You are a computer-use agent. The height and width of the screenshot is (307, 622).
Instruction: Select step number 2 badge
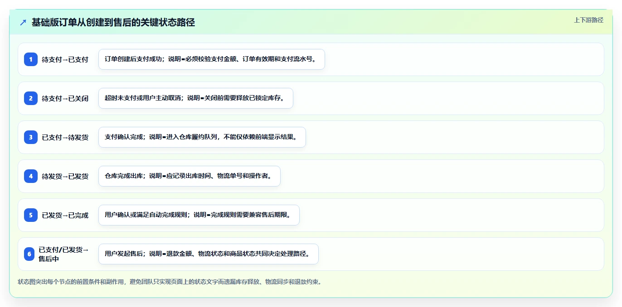pyautogui.click(x=31, y=98)
